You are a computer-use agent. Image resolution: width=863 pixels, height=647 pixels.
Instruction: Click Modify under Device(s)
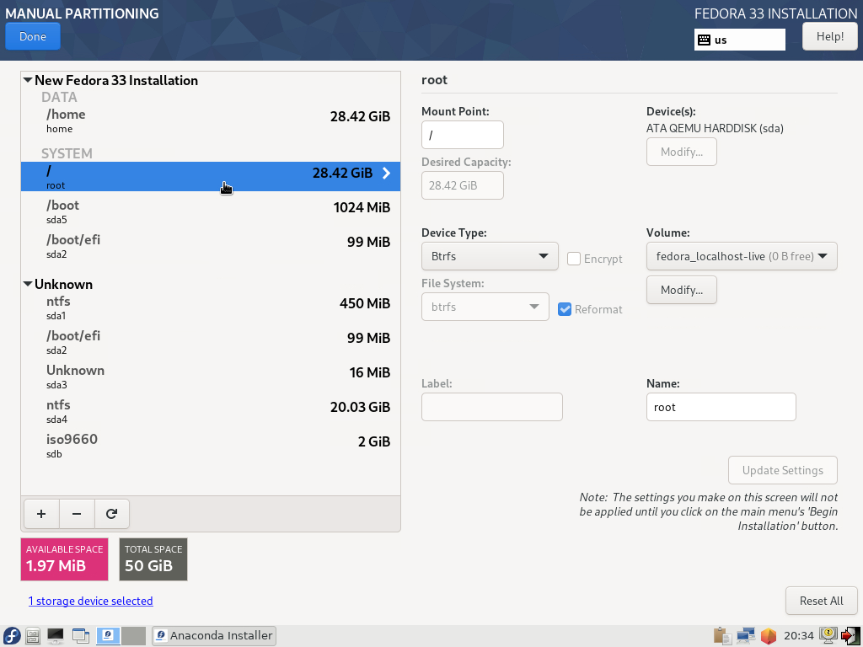click(681, 152)
